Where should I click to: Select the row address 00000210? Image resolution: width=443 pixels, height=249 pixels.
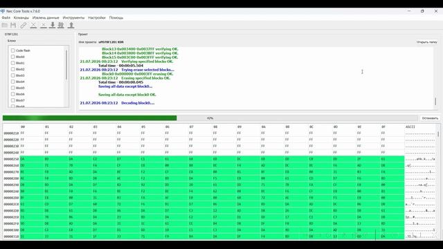(x=11, y=133)
